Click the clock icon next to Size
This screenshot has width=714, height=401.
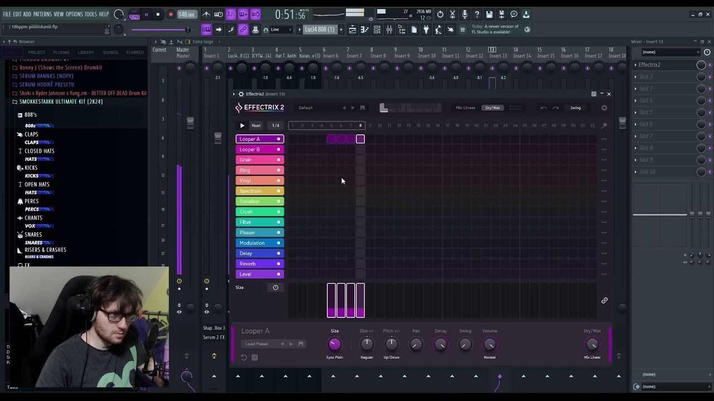pyautogui.click(x=276, y=287)
